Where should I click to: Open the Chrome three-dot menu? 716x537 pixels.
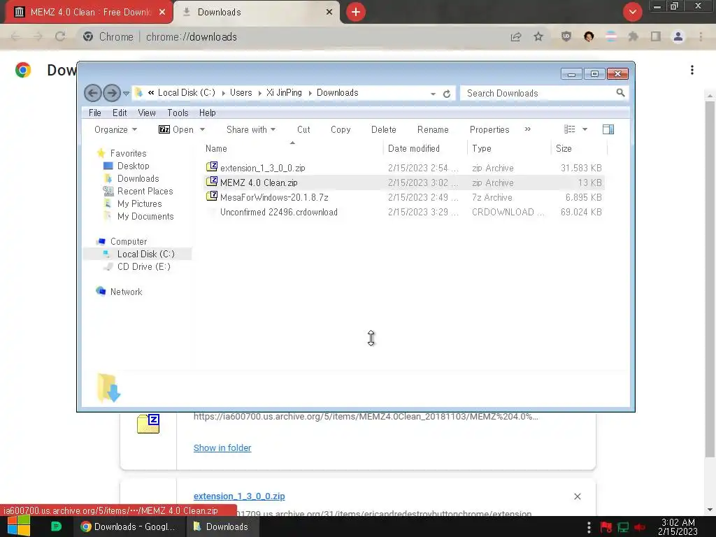701,36
